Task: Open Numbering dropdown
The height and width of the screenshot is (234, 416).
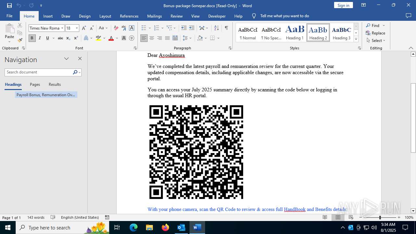Action: [x=162, y=28]
